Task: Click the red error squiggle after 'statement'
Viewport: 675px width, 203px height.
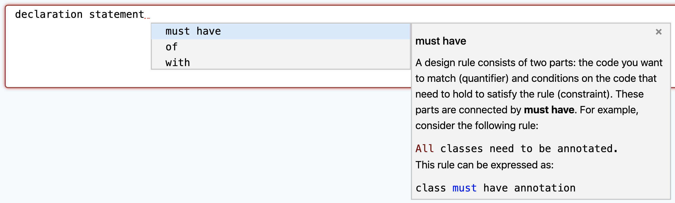Action: pyautogui.click(x=147, y=18)
